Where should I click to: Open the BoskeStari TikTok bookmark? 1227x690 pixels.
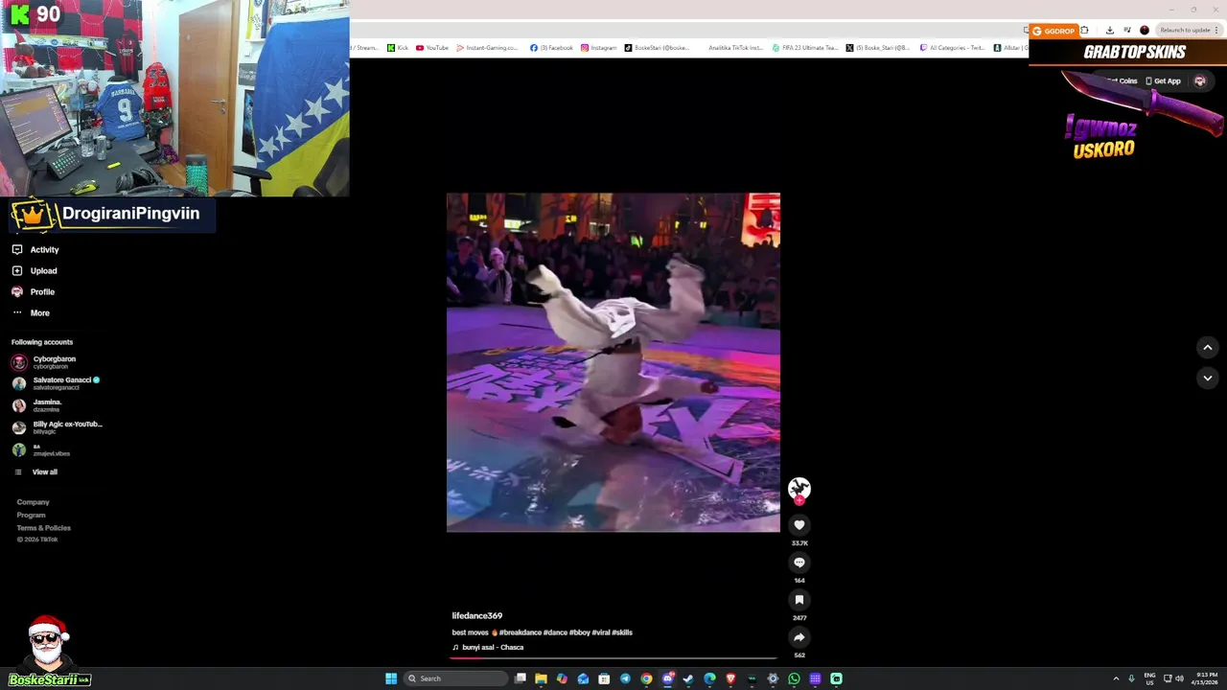[657, 48]
